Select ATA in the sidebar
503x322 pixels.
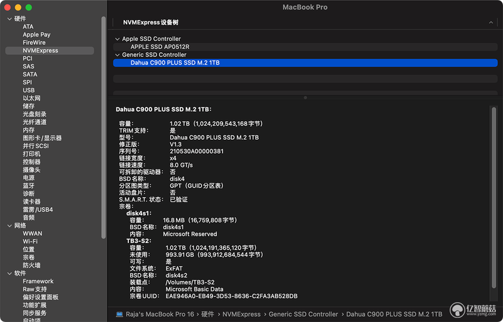pyautogui.click(x=28, y=26)
